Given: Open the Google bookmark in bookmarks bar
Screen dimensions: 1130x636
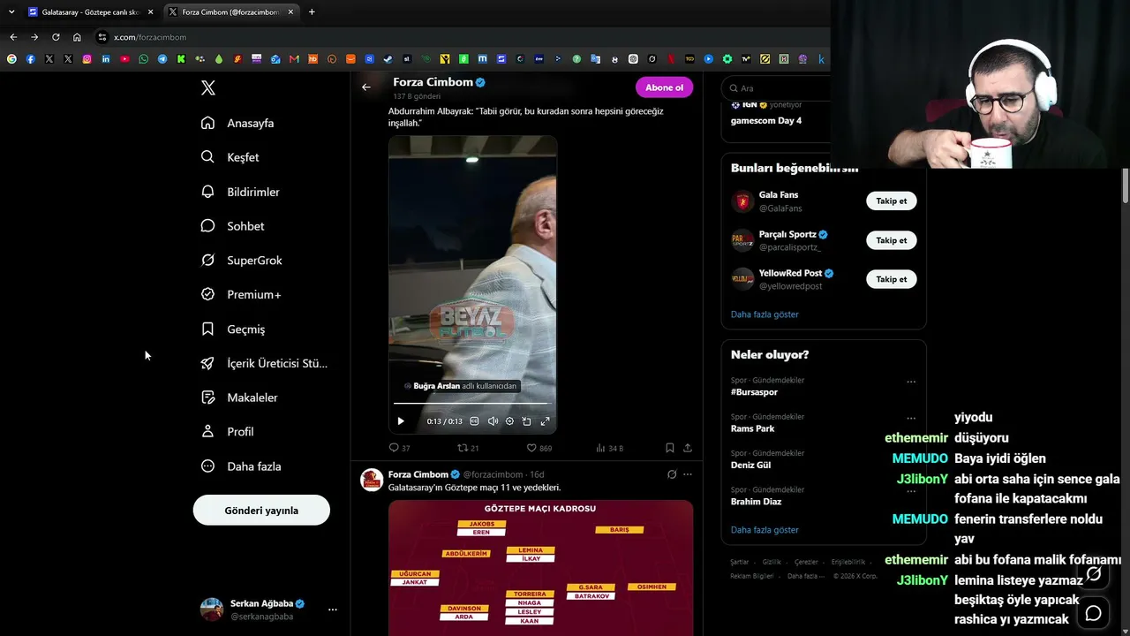Looking at the screenshot, I should point(11,59).
